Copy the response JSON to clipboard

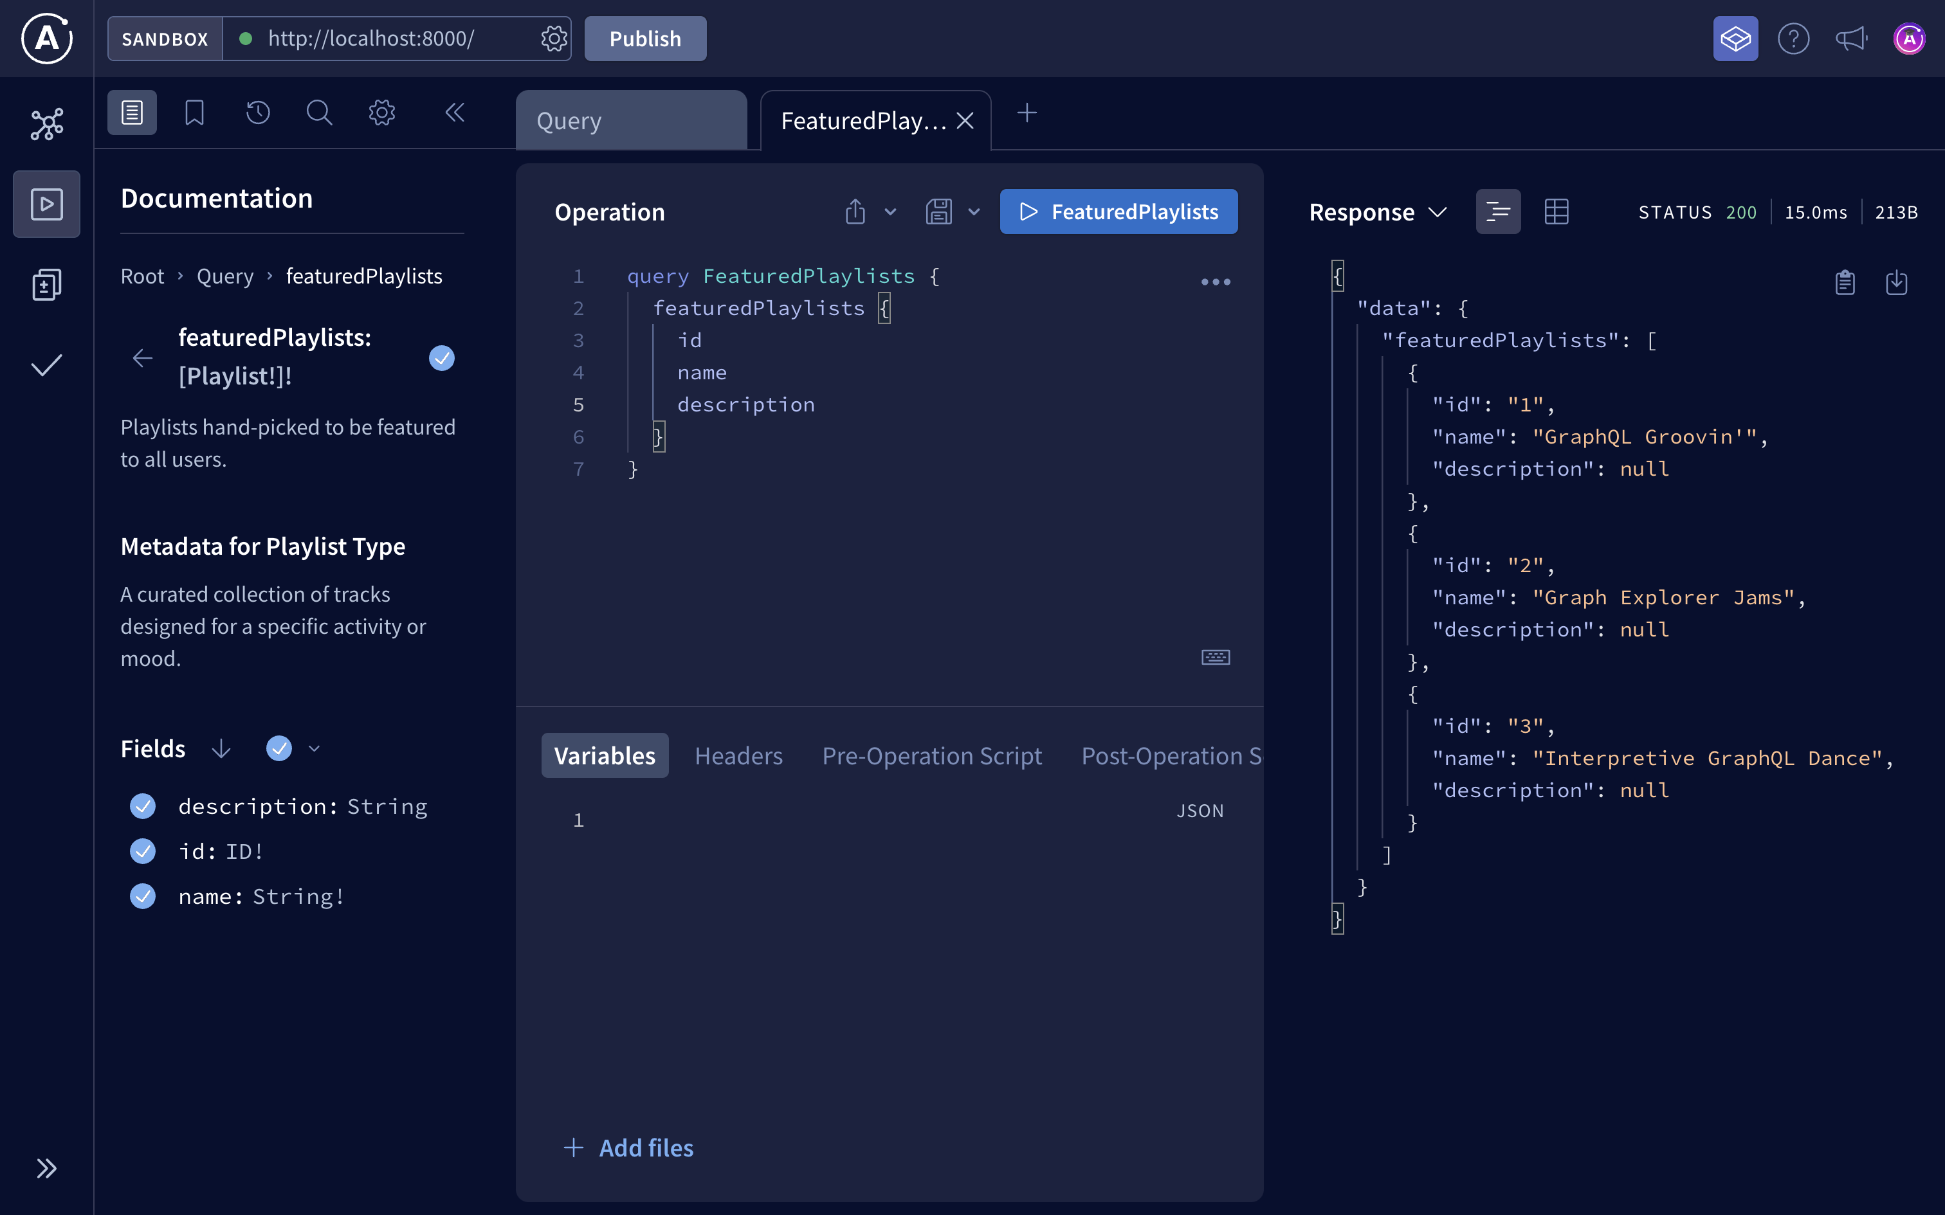[x=1845, y=282]
